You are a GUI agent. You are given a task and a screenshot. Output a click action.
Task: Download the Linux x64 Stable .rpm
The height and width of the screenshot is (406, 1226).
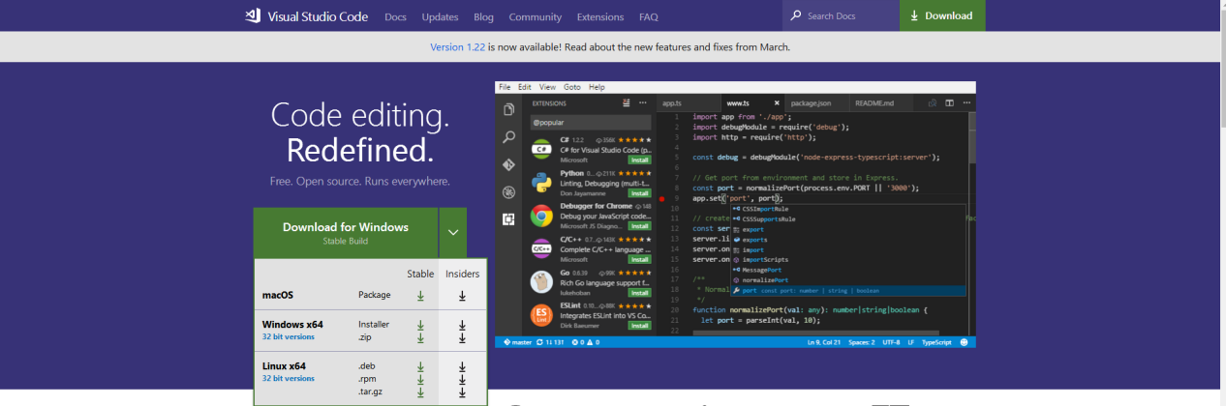(x=420, y=380)
